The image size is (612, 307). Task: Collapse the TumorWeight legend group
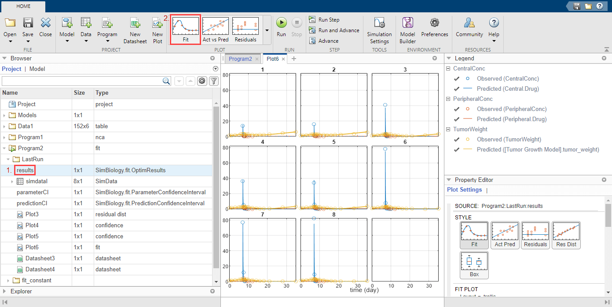tap(448, 129)
